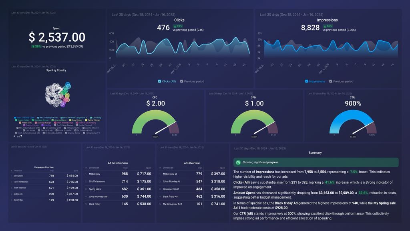The image size is (410, 231).
Task: Uncheck Leo Haag in the legend
Action: tap(91, 118)
